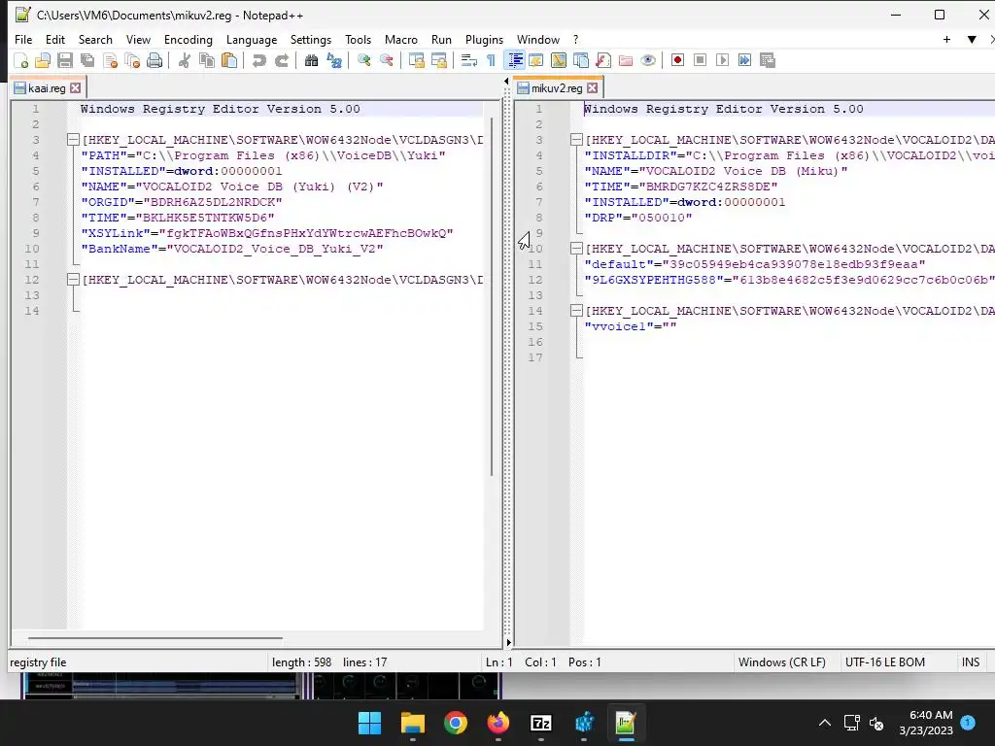
Task: Run macro multiple times icon
Action: (x=744, y=60)
